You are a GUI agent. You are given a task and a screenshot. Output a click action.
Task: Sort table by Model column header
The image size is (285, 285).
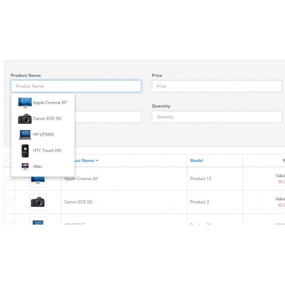pyautogui.click(x=197, y=161)
